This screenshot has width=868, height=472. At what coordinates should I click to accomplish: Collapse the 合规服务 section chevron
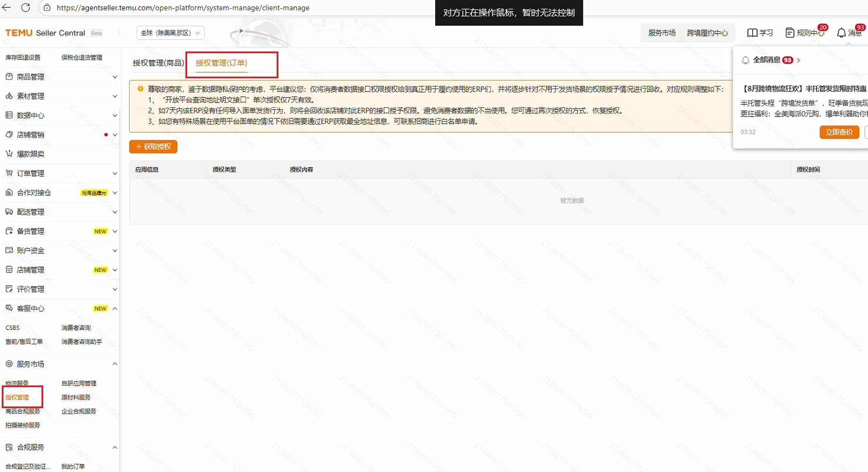pos(115,447)
